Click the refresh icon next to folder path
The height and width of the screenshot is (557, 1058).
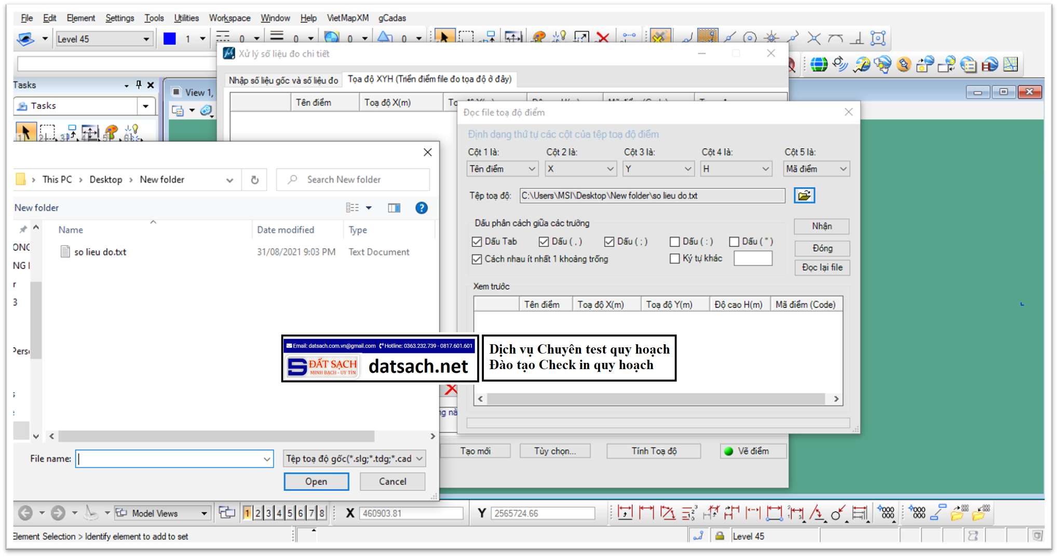[254, 180]
